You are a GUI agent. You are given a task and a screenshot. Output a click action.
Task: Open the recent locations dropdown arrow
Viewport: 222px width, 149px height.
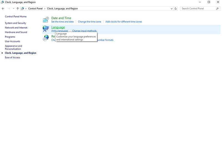pyautogui.click(x=13, y=9)
